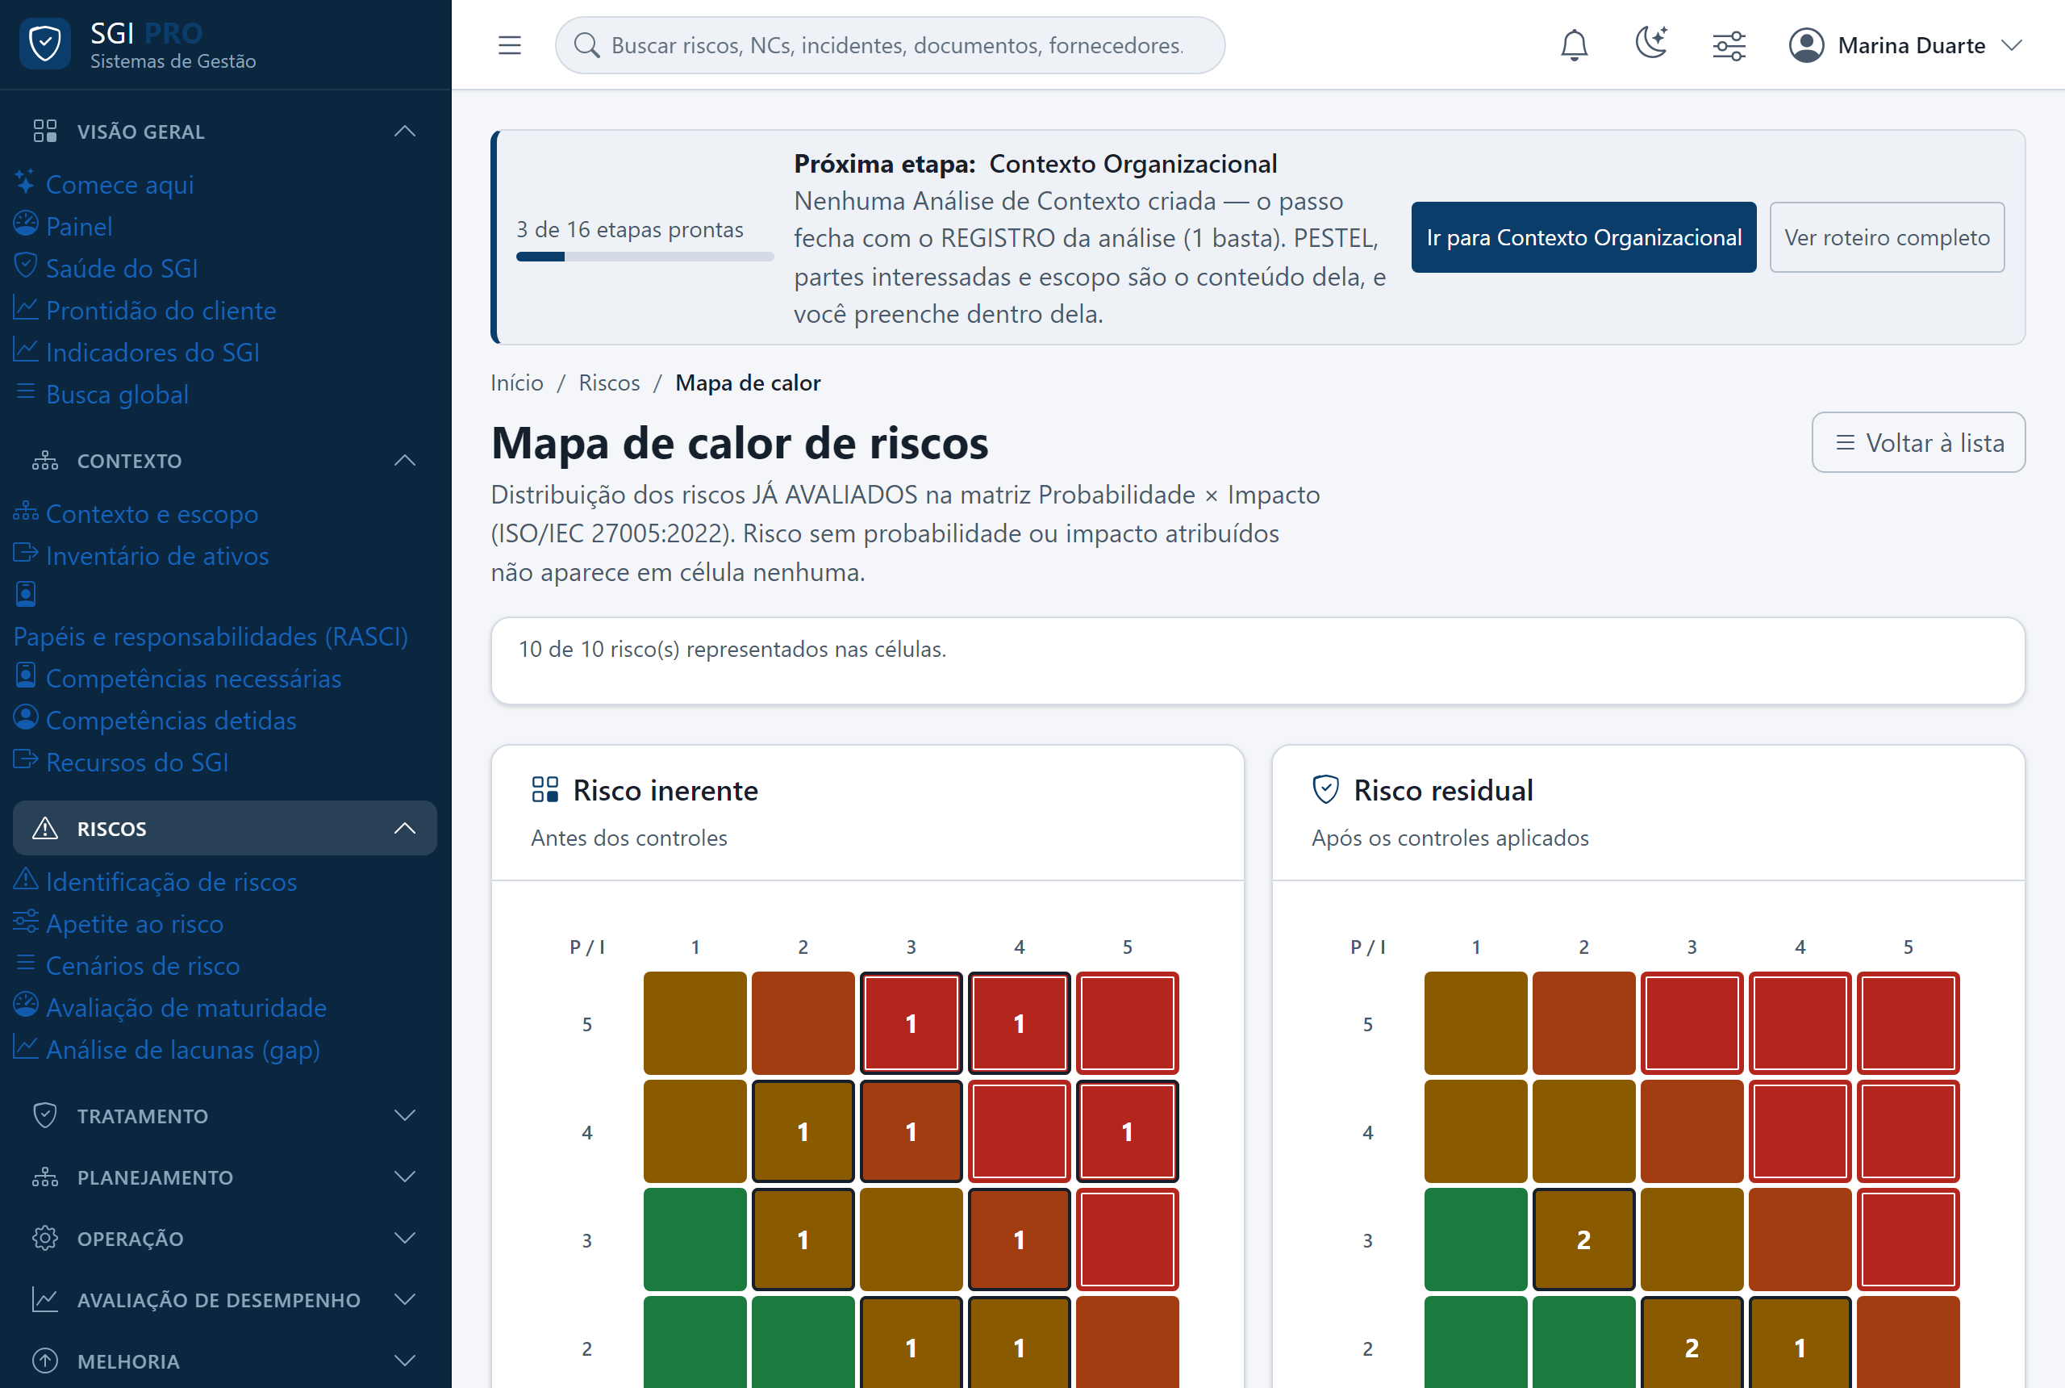This screenshot has width=2065, height=1388.
Task: Open the display settings sliders icon
Action: coord(1729,45)
